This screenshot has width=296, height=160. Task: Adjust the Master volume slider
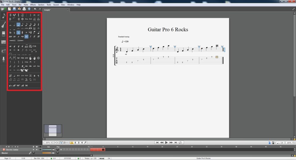coord(48,153)
